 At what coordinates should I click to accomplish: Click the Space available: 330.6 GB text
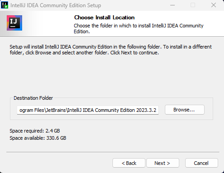(x=38, y=138)
